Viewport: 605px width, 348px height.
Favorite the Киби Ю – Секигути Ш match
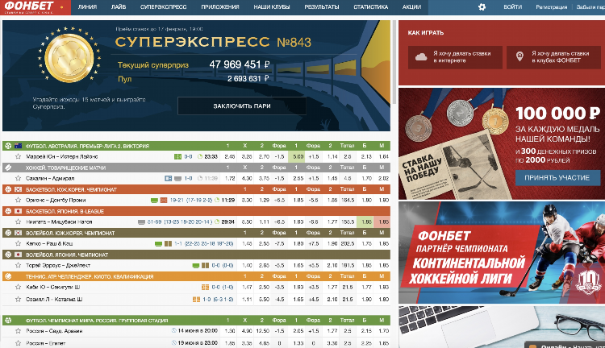click(18, 287)
